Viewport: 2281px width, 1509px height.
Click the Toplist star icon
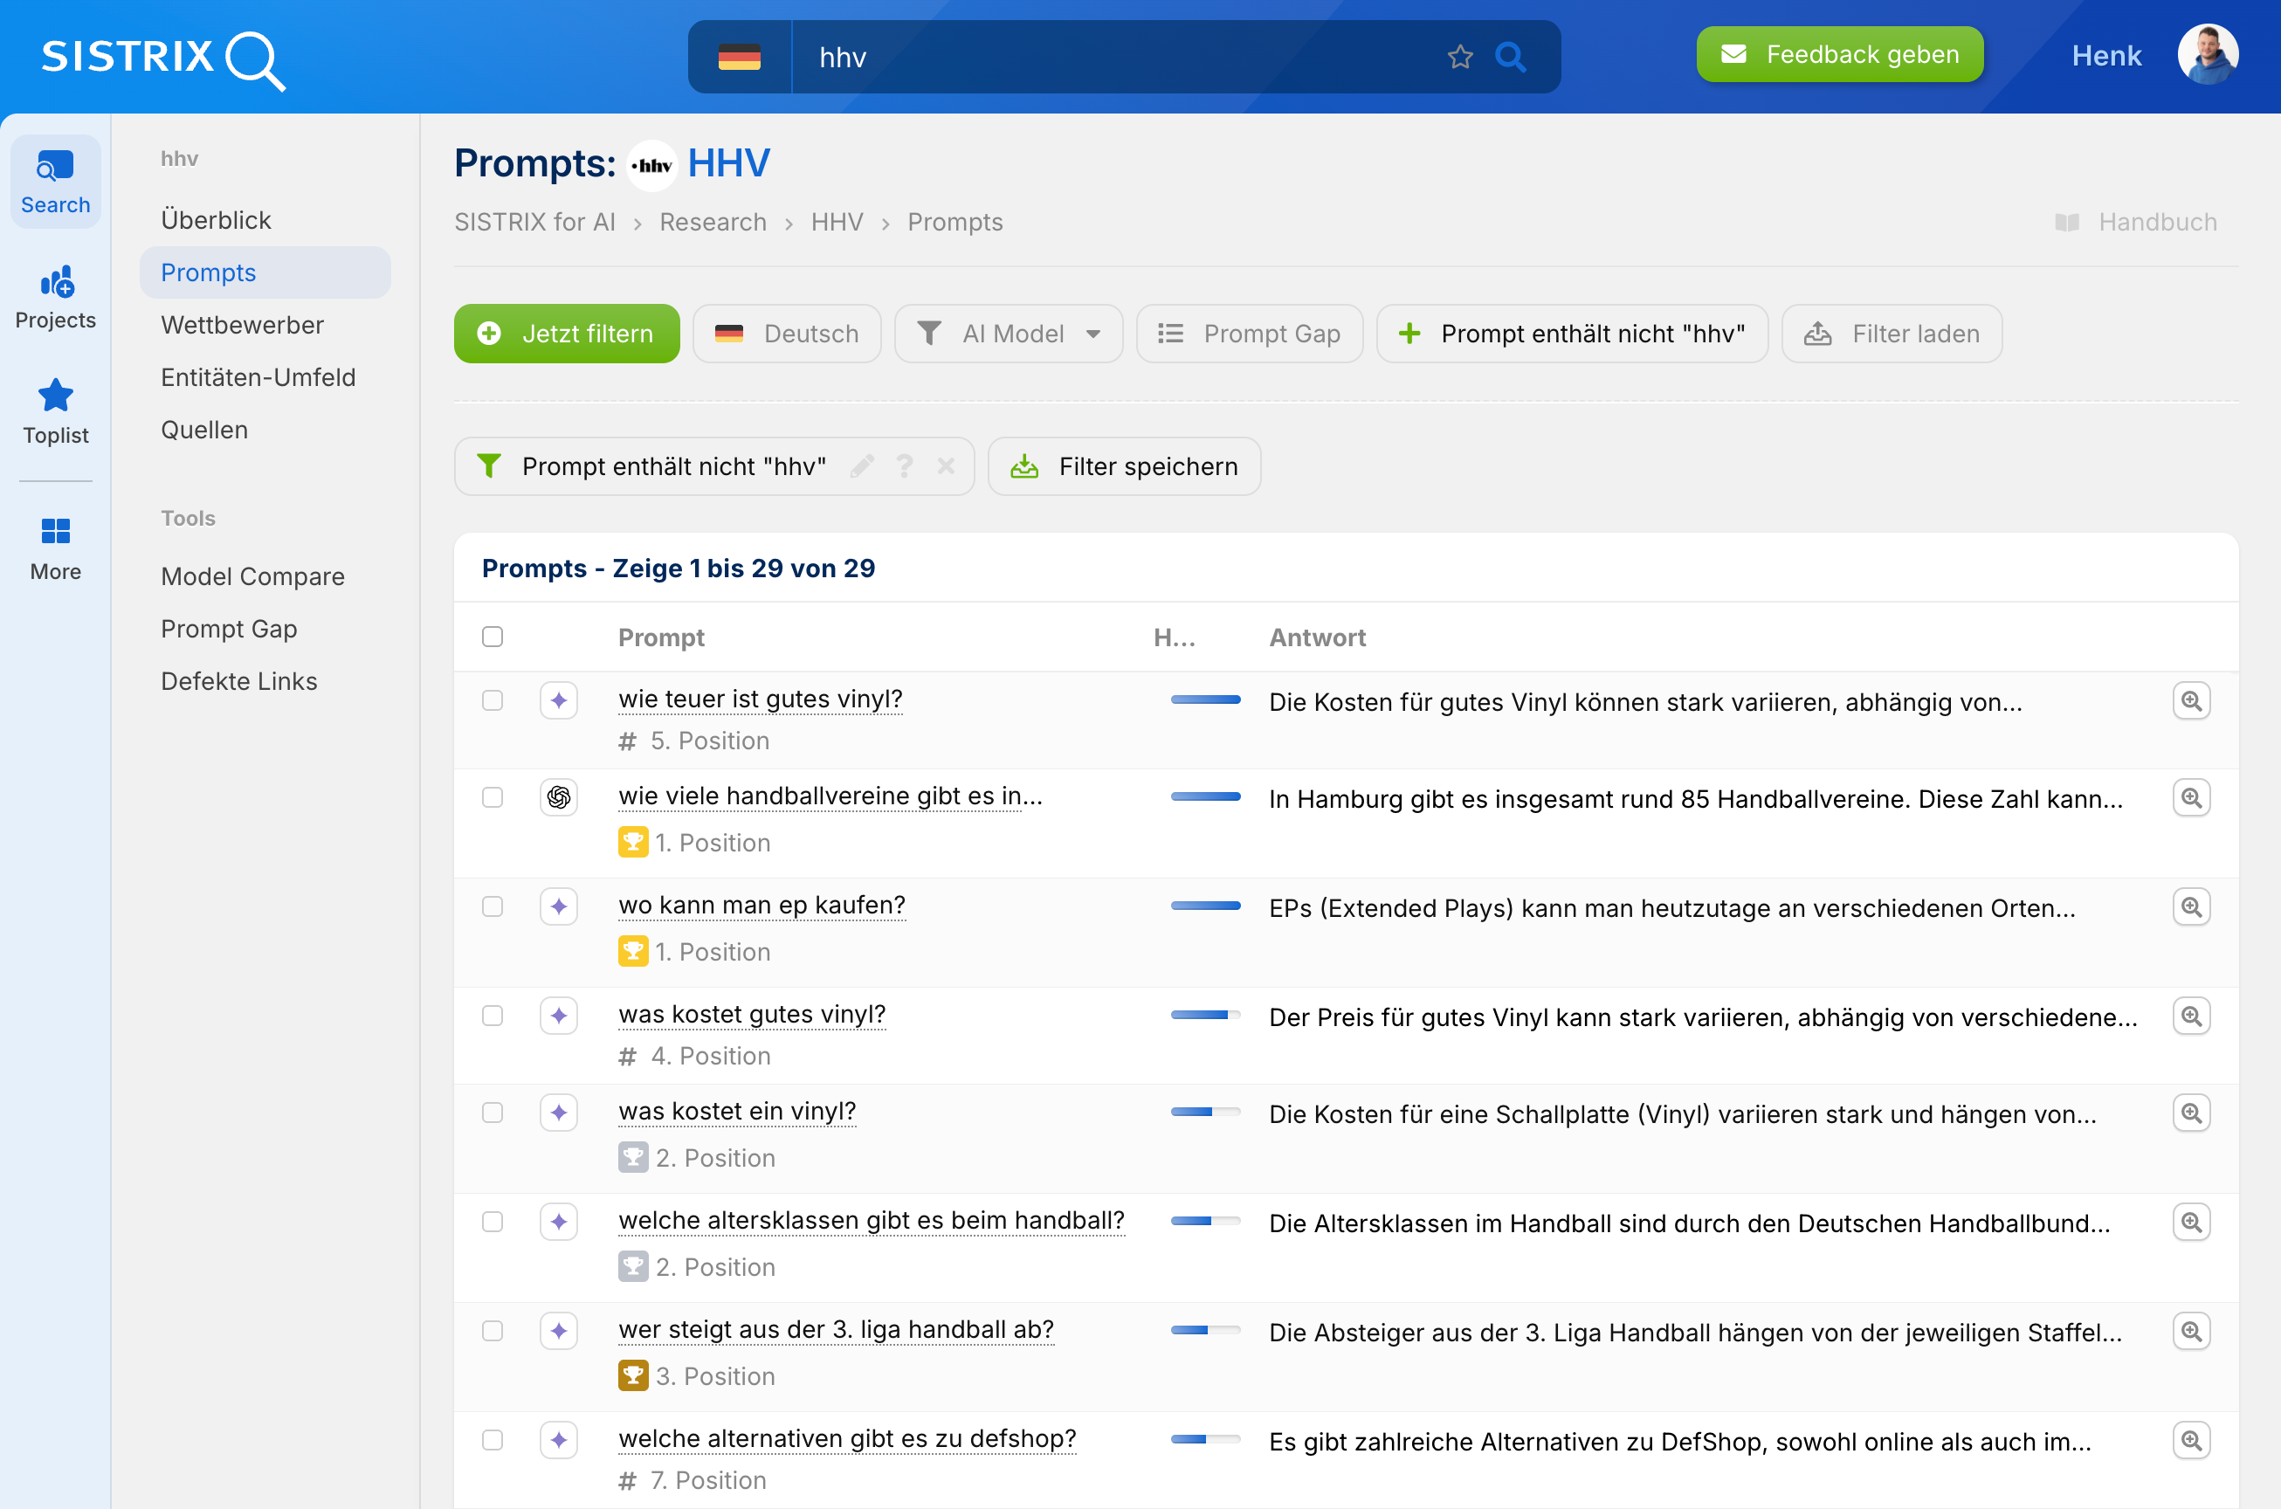click(x=55, y=395)
